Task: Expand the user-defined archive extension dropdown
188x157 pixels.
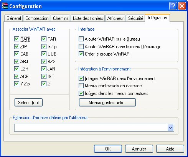Action: click(x=171, y=128)
